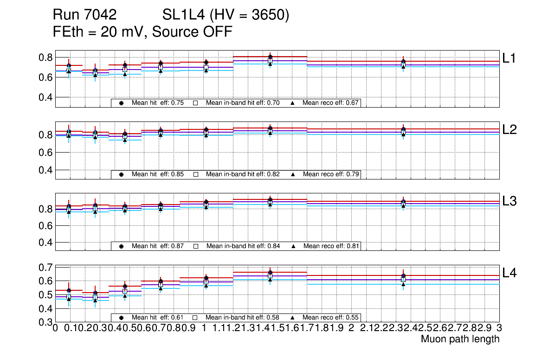Click 'FEth = 20 mV, Source OFF' subtitle
The height and width of the screenshot is (358, 555).
[142, 32]
